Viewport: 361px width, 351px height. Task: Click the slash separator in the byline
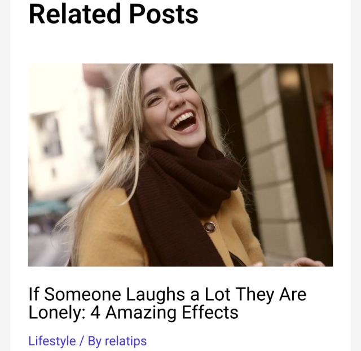click(82, 341)
